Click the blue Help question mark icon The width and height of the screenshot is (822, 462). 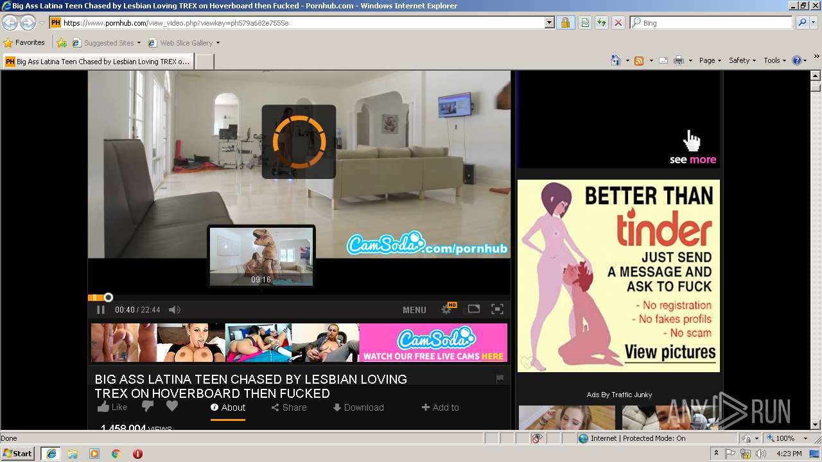tap(797, 60)
